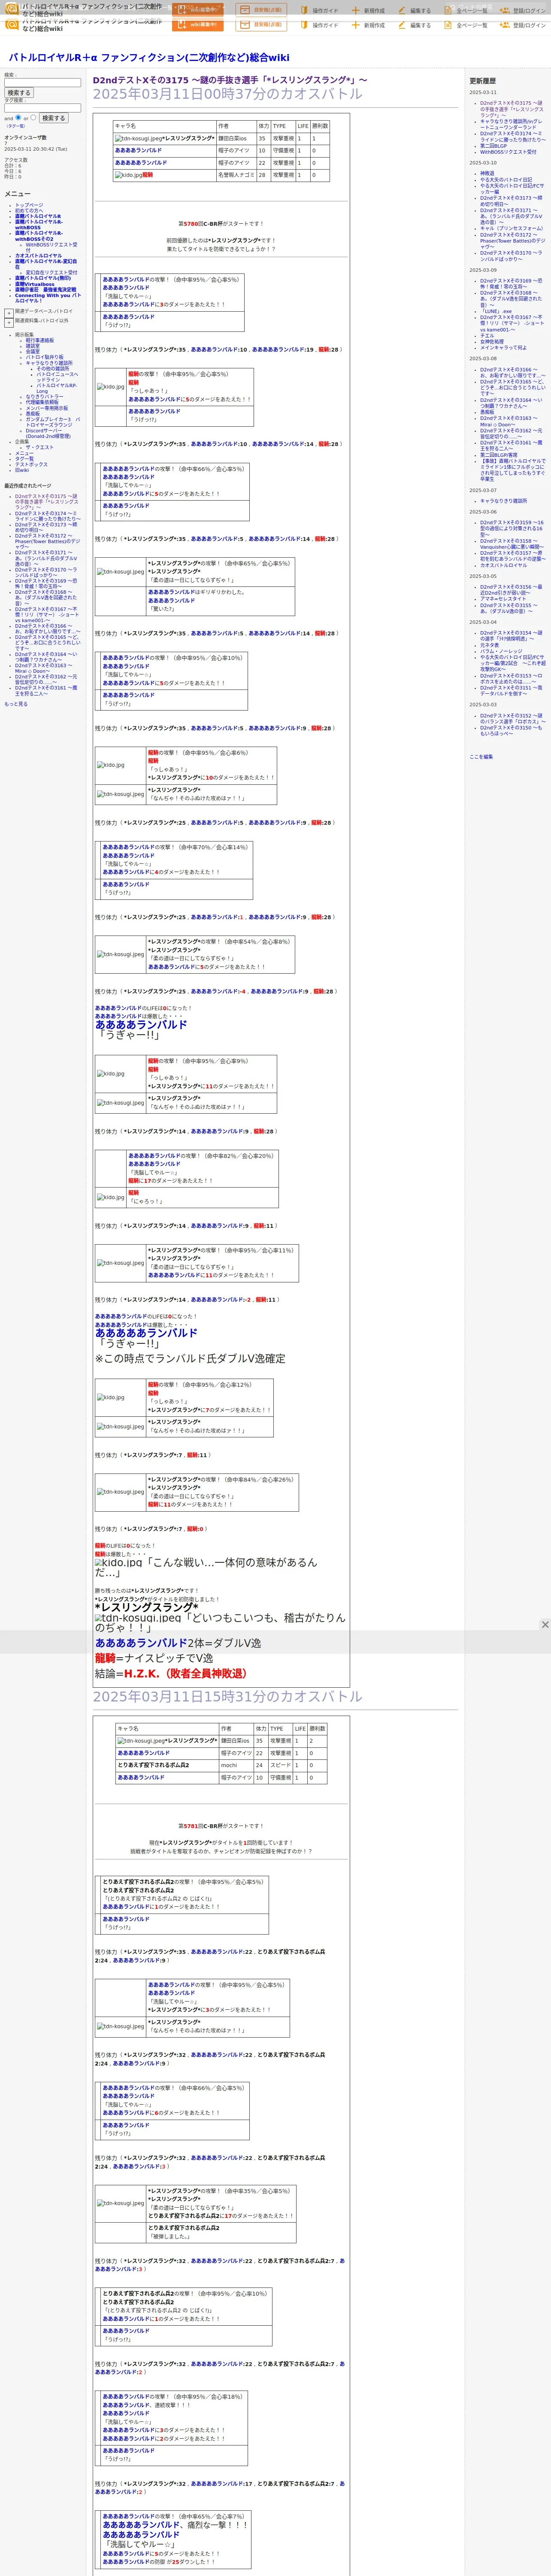This screenshot has height=2576, width=551.
Task: Expand 関連資料集-バトロイ以外 section
Action: point(9,322)
